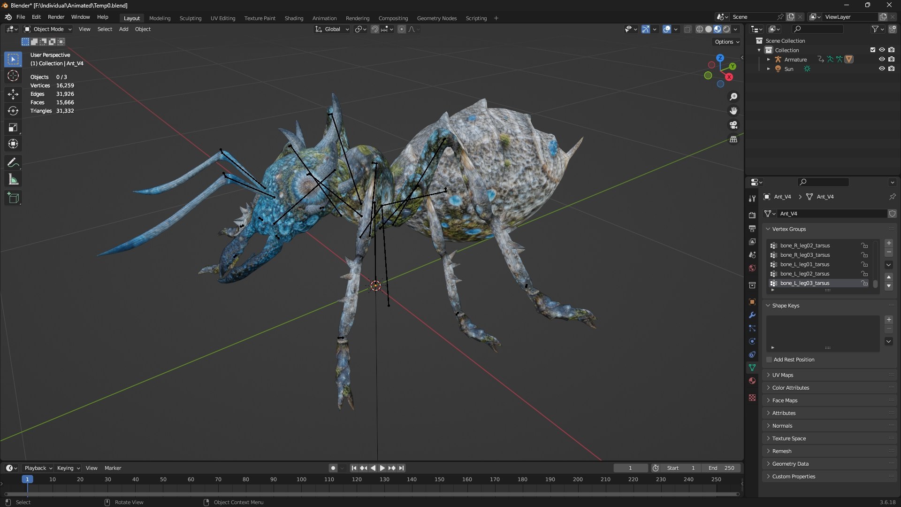901x507 pixels.
Task: Activate the Transform tool
Action: pos(13,144)
